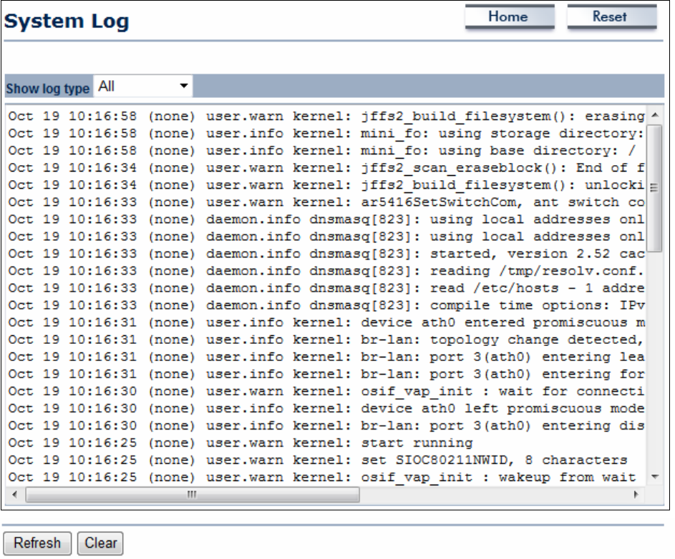
Task: Click the Reset button
Action: pos(611,17)
